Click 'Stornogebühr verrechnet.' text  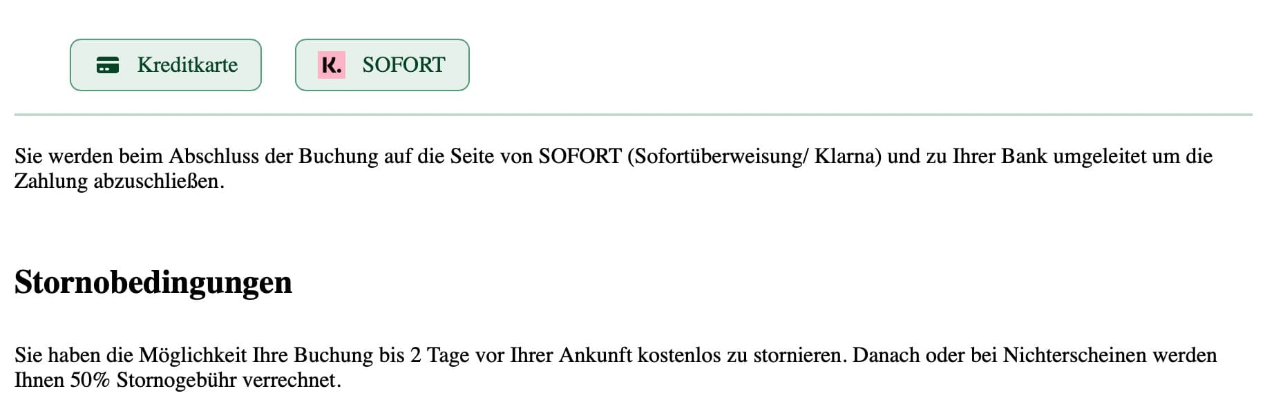pyautogui.click(x=229, y=381)
